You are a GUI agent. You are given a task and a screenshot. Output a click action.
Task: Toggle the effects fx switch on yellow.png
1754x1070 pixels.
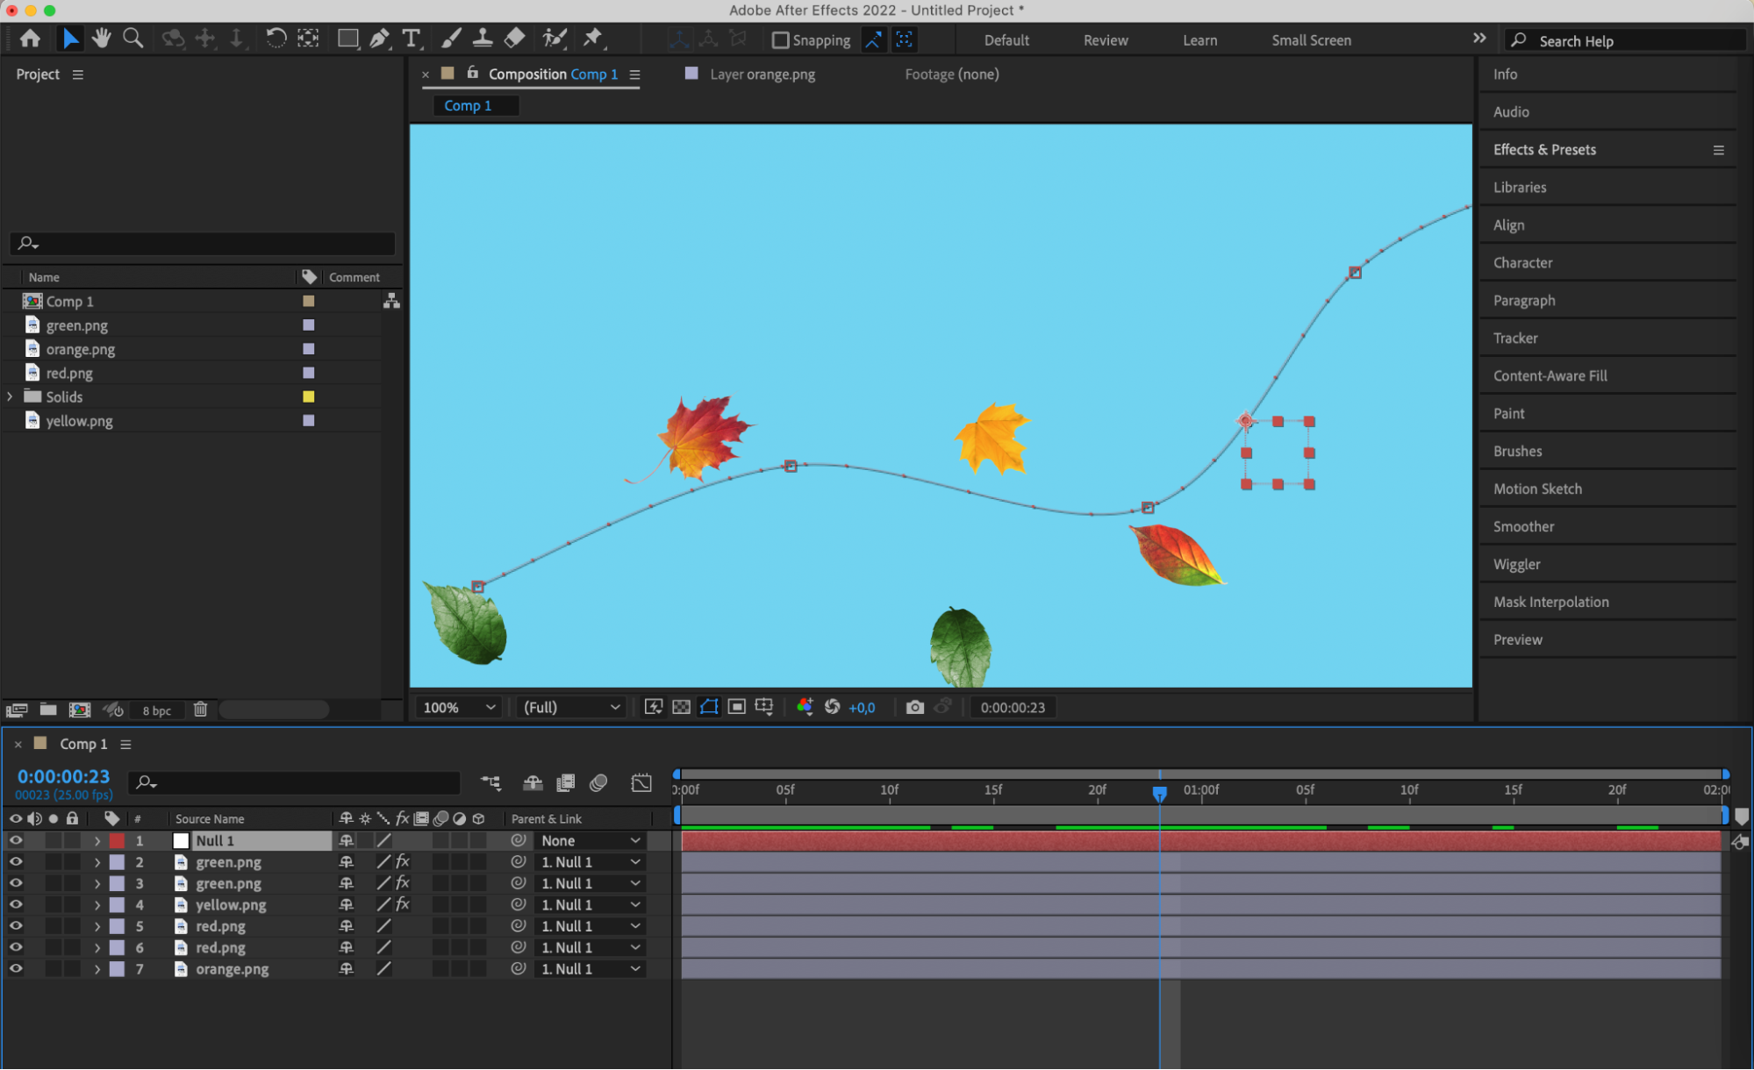pyautogui.click(x=403, y=904)
